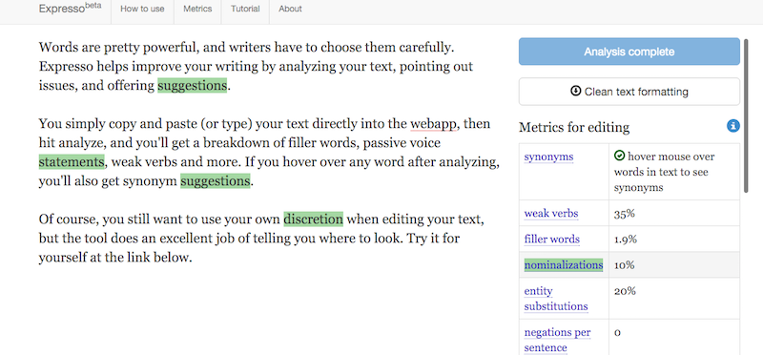Click the download icon in Clean text formatting

click(x=576, y=91)
